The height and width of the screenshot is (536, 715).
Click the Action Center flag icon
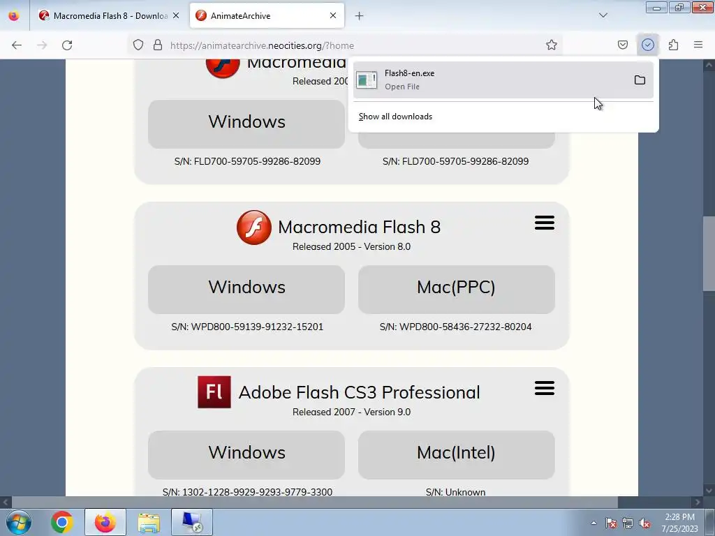(x=610, y=523)
